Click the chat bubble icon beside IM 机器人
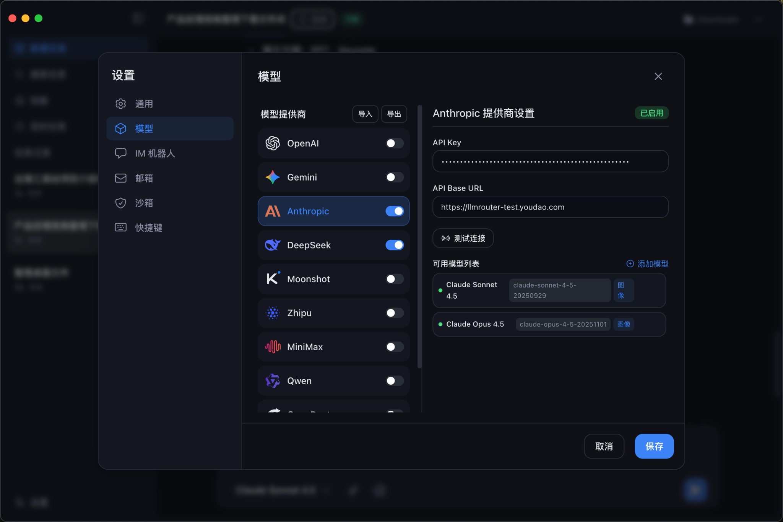This screenshot has height=522, width=783. (x=120, y=153)
